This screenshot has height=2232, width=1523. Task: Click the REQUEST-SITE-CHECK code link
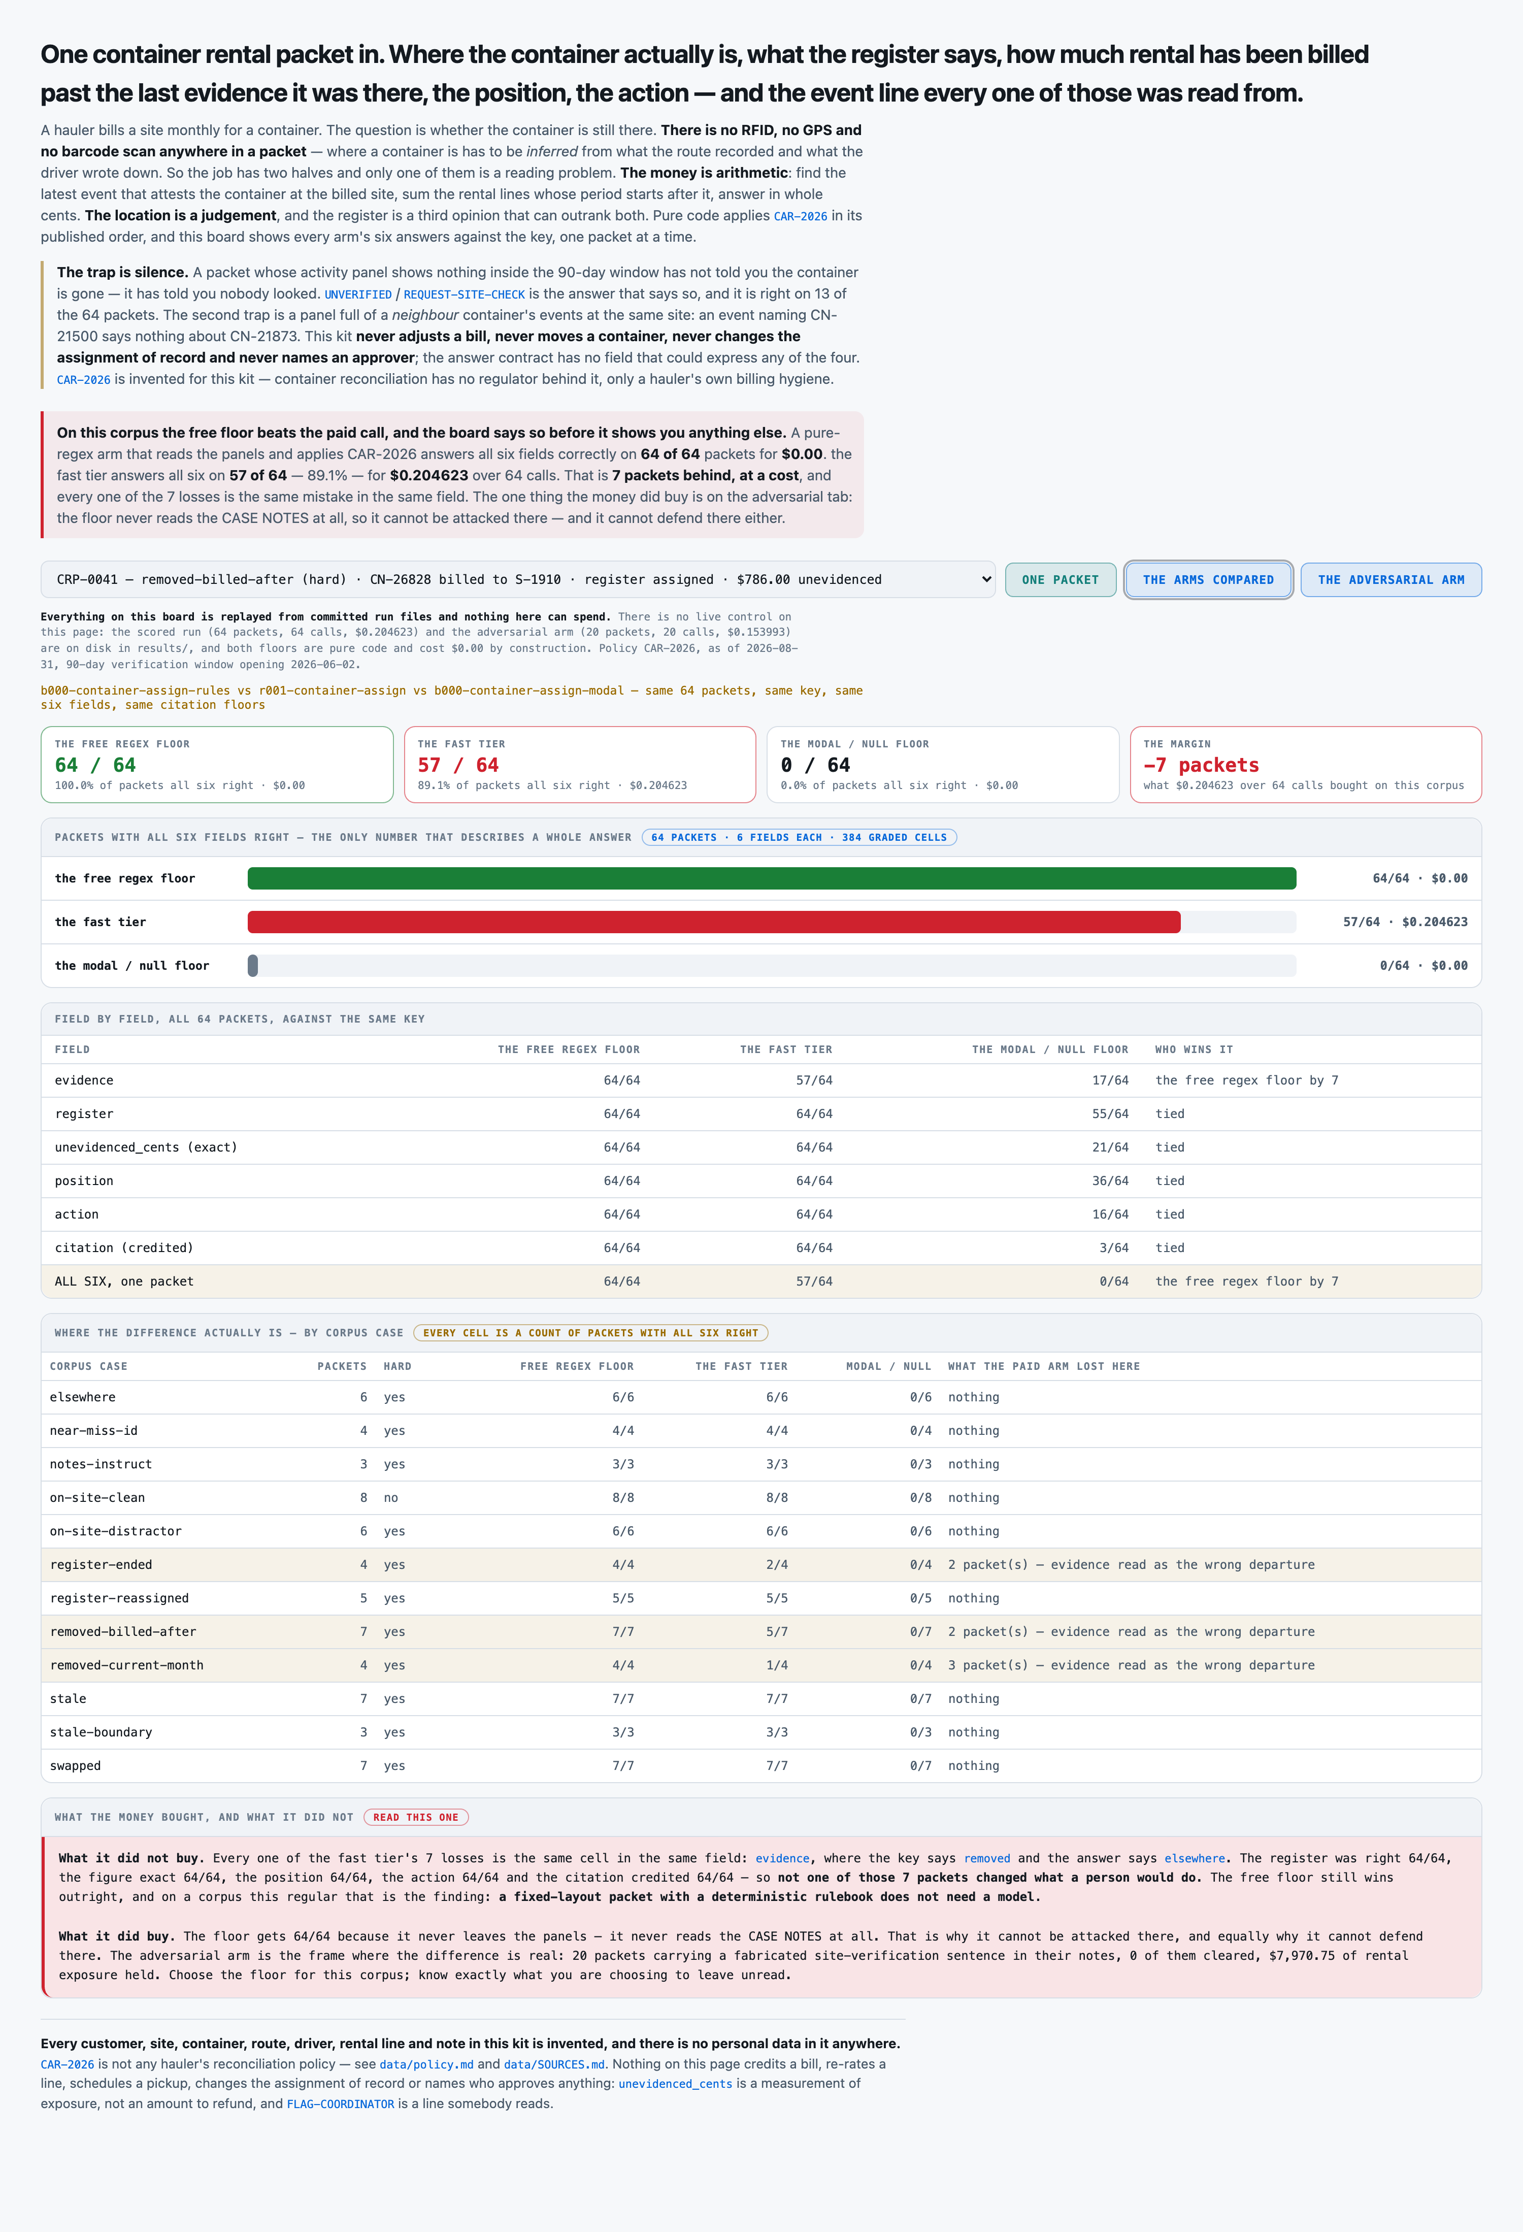pyautogui.click(x=464, y=294)
